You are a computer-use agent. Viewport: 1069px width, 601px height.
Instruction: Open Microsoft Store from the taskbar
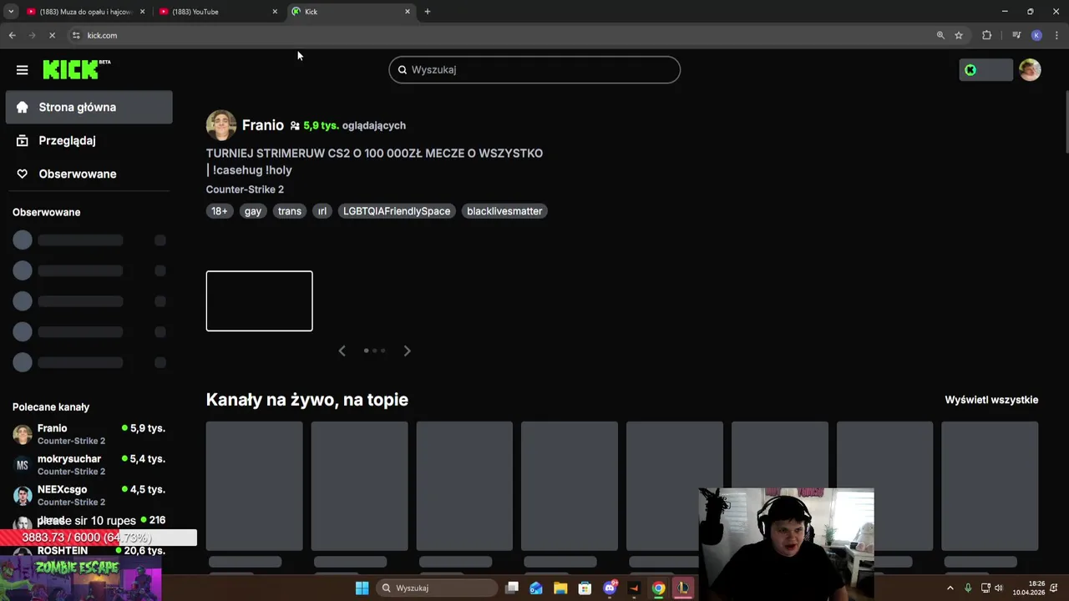(x=585, y=588)
